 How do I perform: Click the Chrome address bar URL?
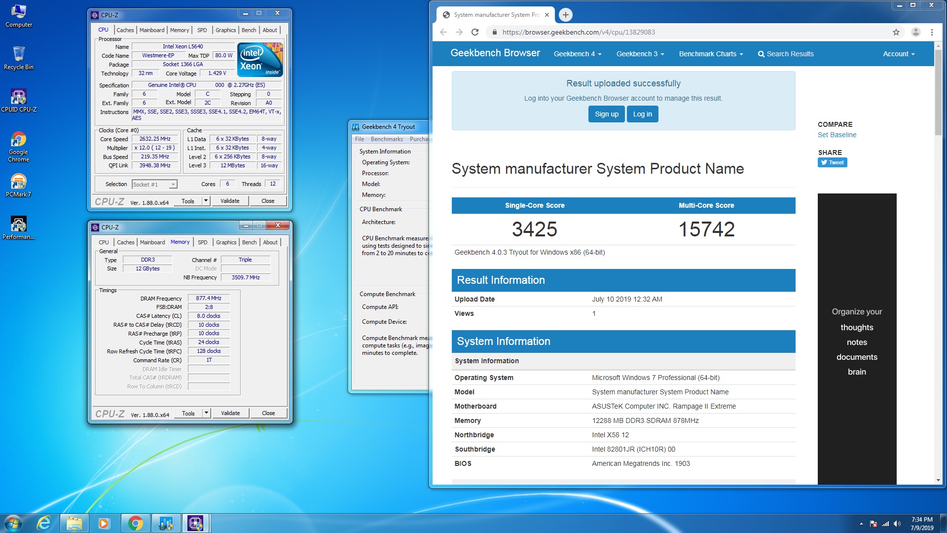point(579,32)
